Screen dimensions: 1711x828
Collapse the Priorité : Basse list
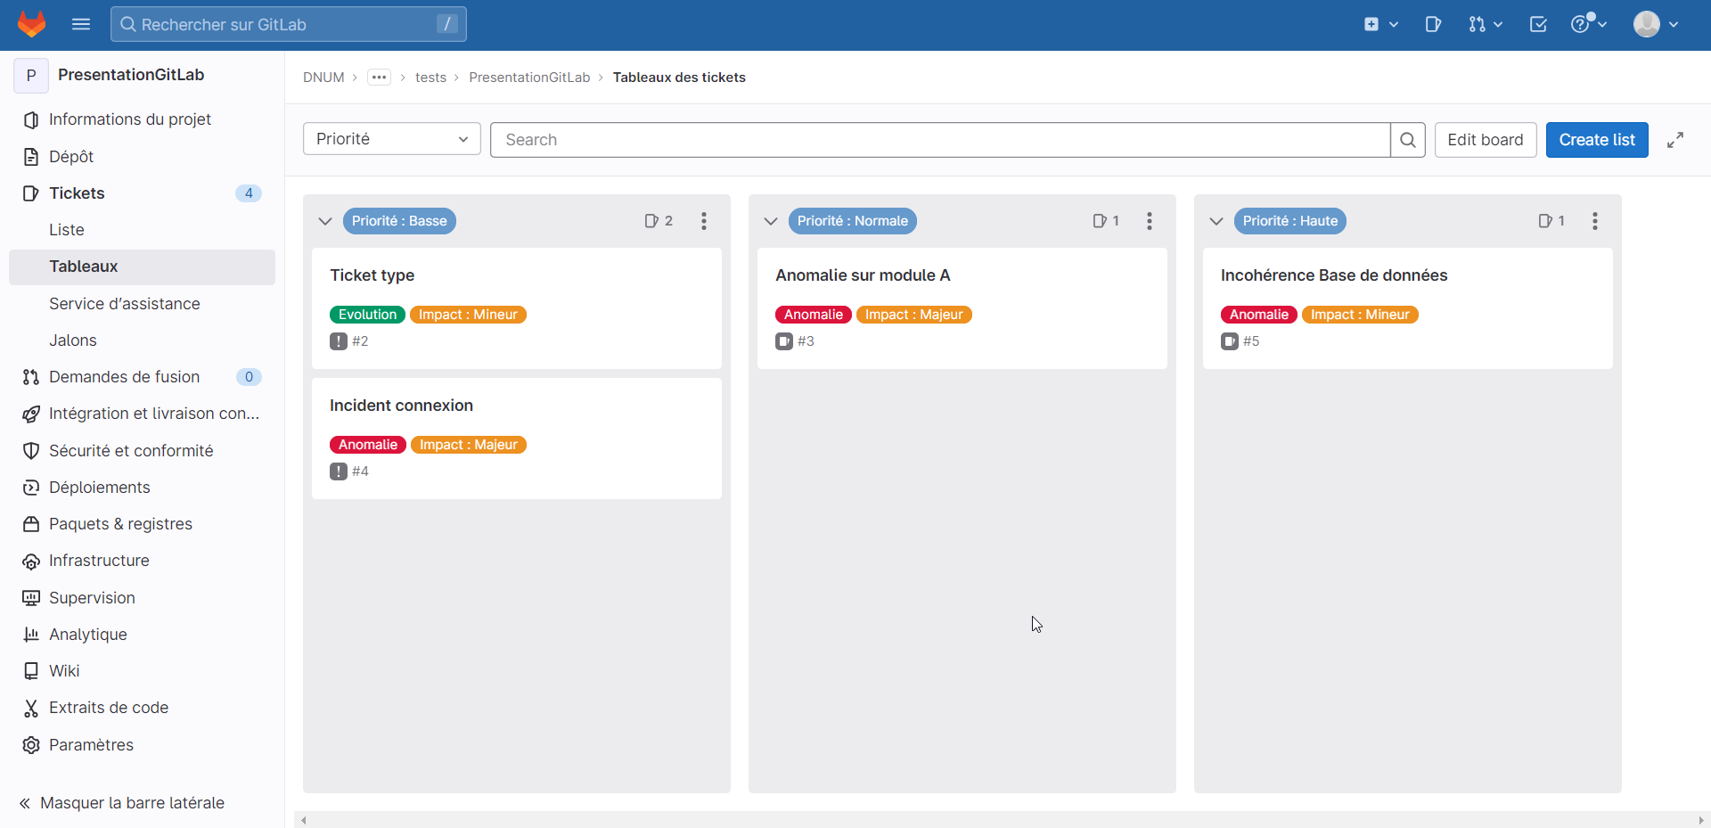(x=325, y=221)
